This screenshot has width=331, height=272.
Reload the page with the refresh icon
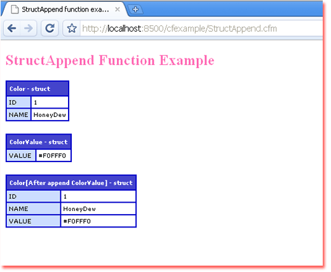click(x=50, y=28)
